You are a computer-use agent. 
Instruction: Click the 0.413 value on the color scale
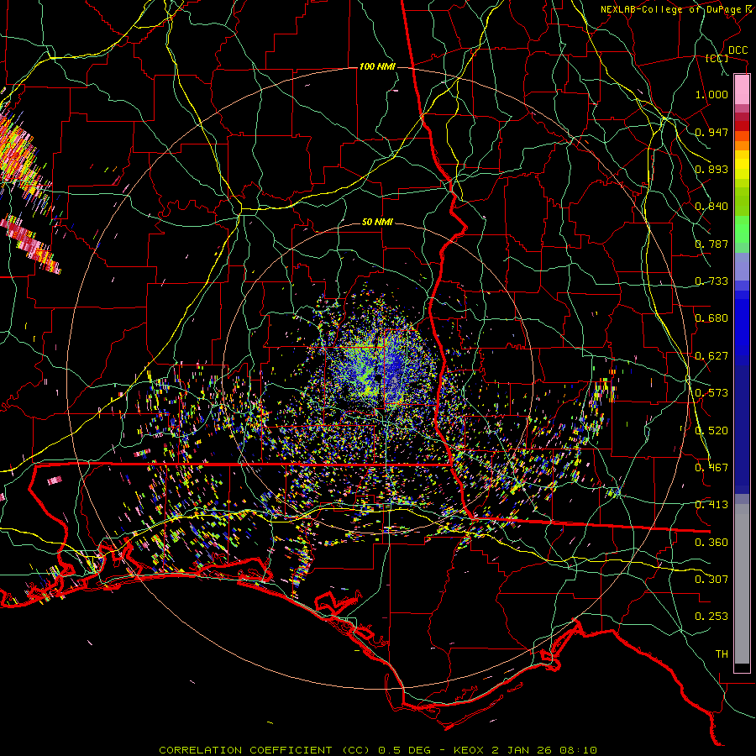[x=711, y=505]
